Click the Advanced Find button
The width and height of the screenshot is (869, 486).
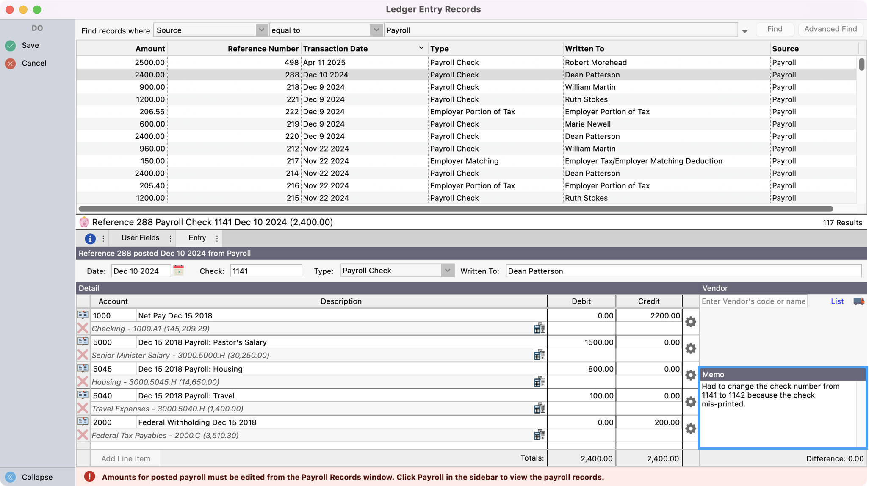[830, 29]
